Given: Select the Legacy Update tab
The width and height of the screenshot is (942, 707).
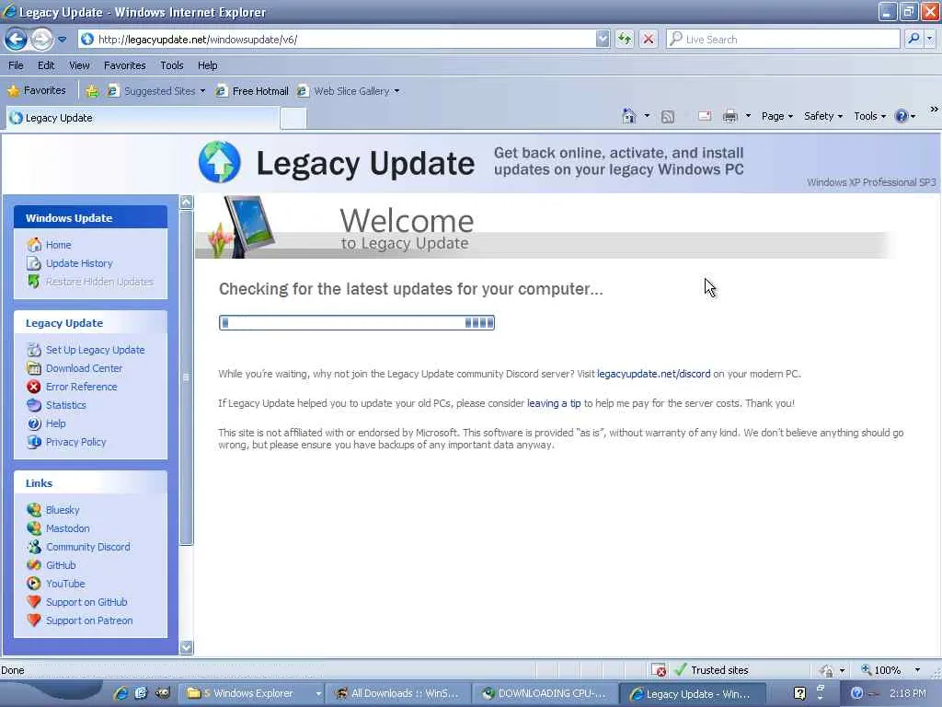Looking at the screenshot, I should coord(143,118).
